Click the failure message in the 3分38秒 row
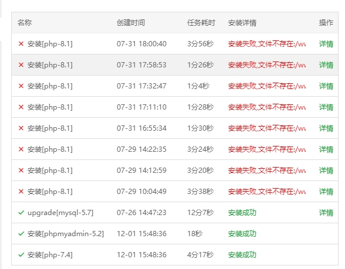 point(266,192)
